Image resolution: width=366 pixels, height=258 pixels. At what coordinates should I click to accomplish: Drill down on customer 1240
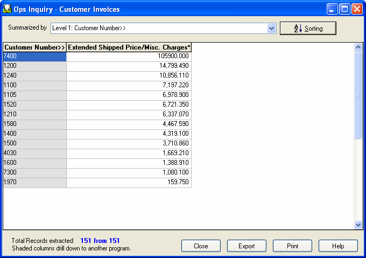click(x=35, y=76)
